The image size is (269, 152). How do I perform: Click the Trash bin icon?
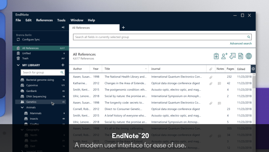18,58
